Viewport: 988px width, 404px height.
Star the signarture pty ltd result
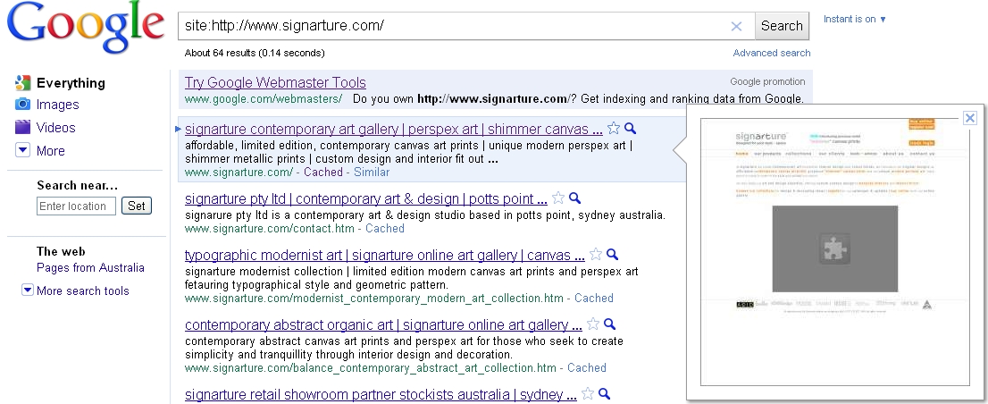point(558,198)
